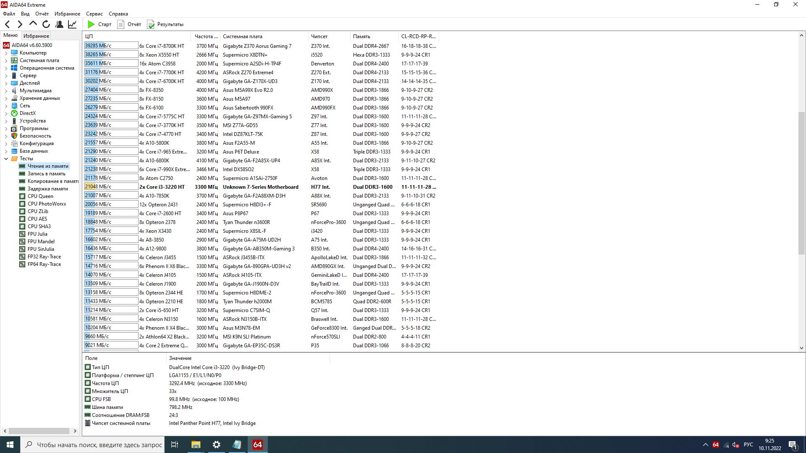This screenshot has height=453, width=806.
Task: Open File Explorer from the taskbar
Action: point(196,445)
